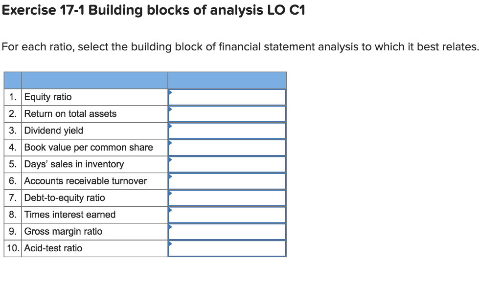501x285 pixels.
Task: Open the answer dropdown for Times interest earned
Action: coord(227,215)
